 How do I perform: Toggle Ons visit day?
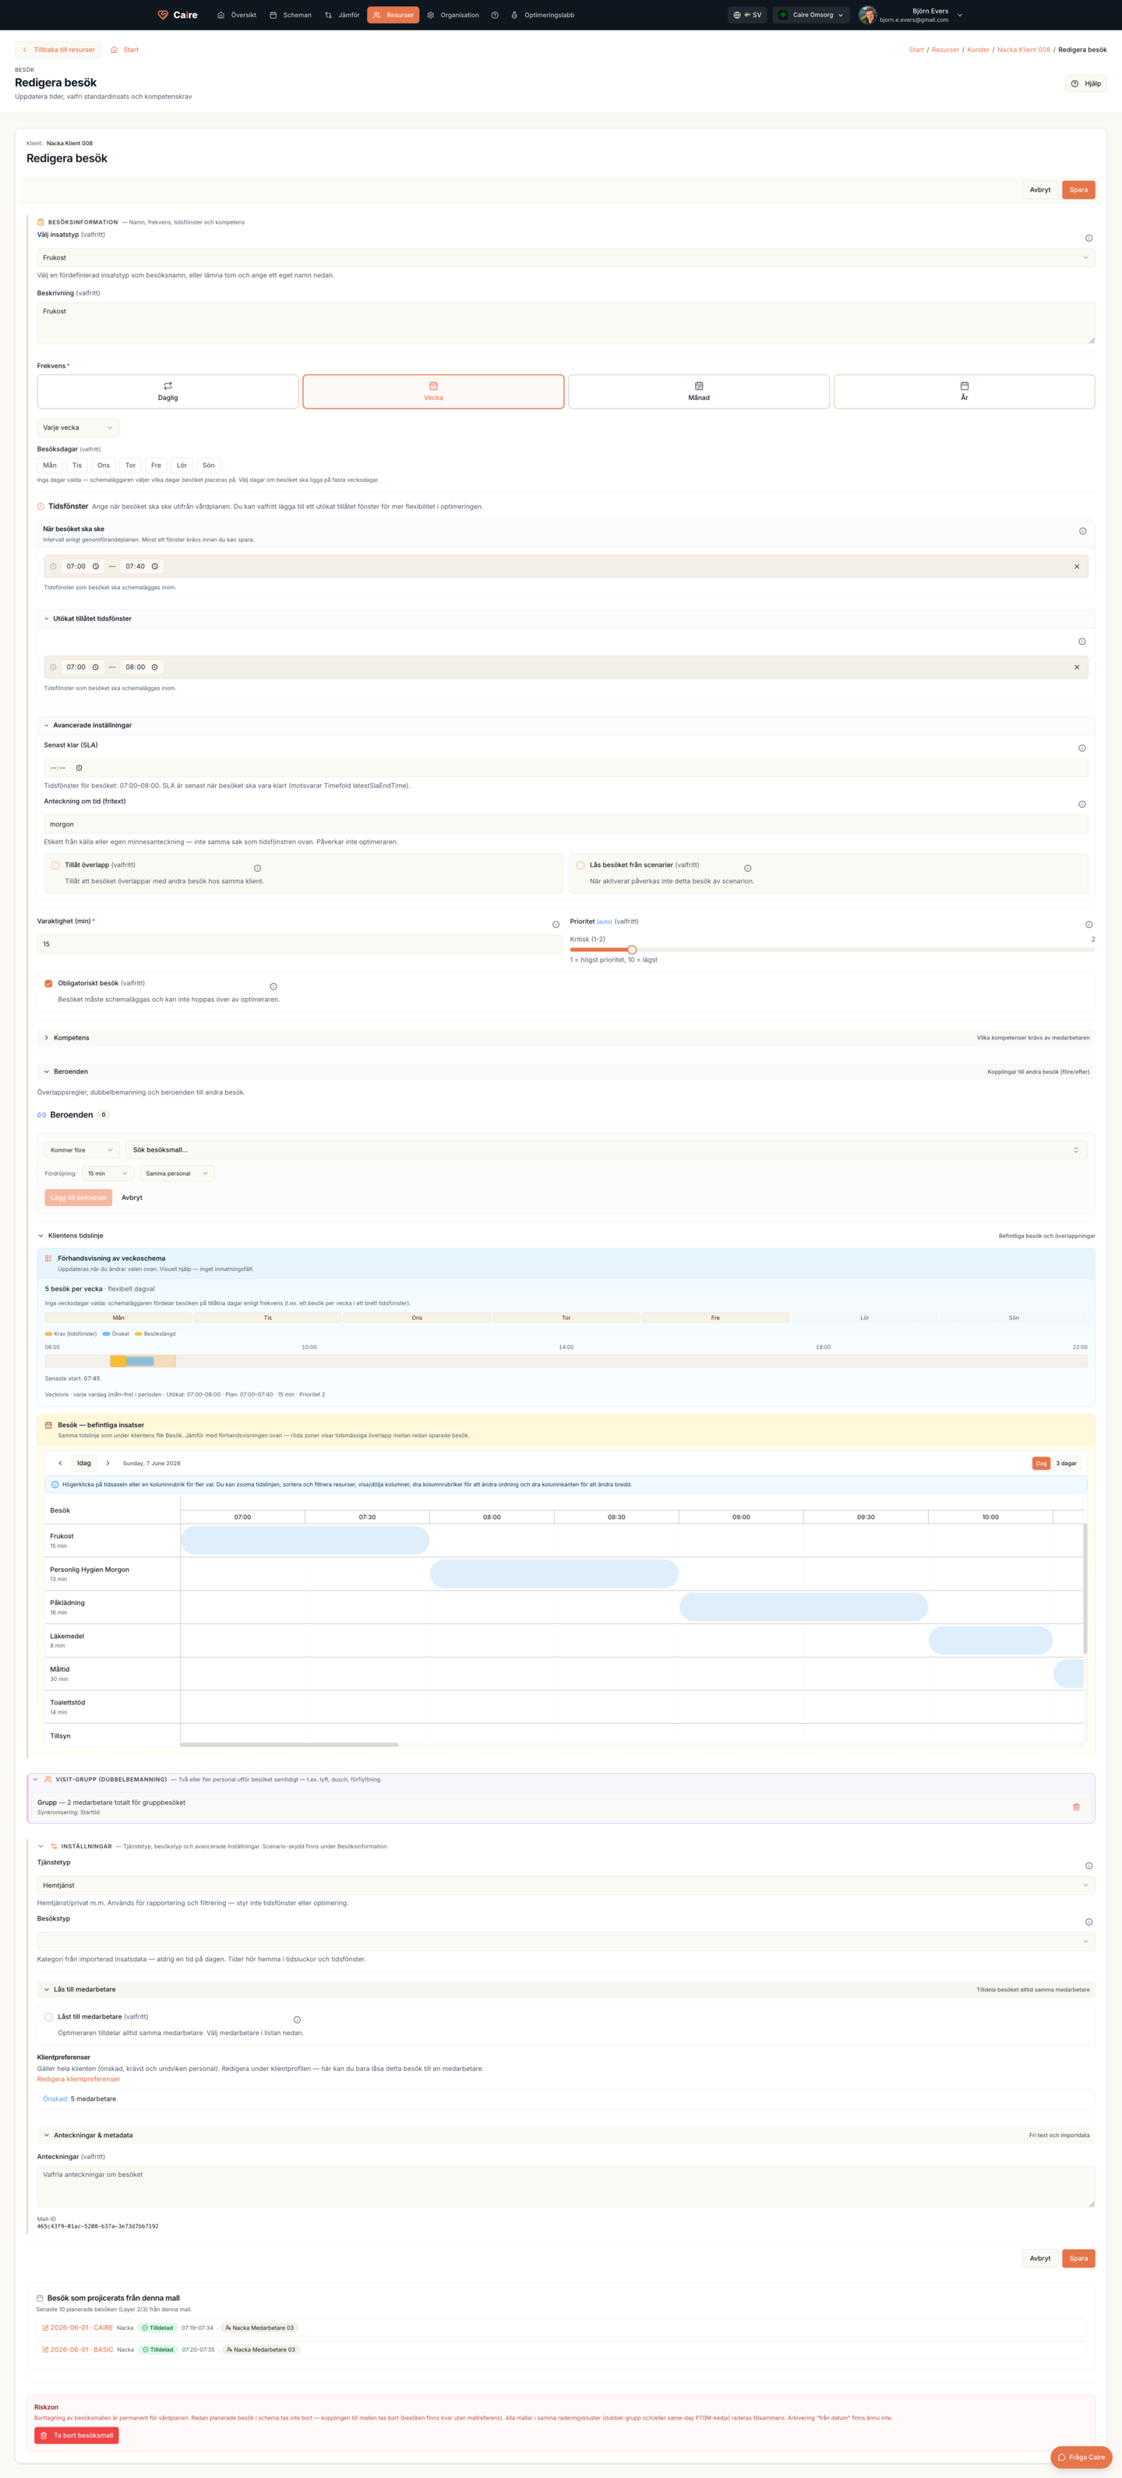coord(104,466)
